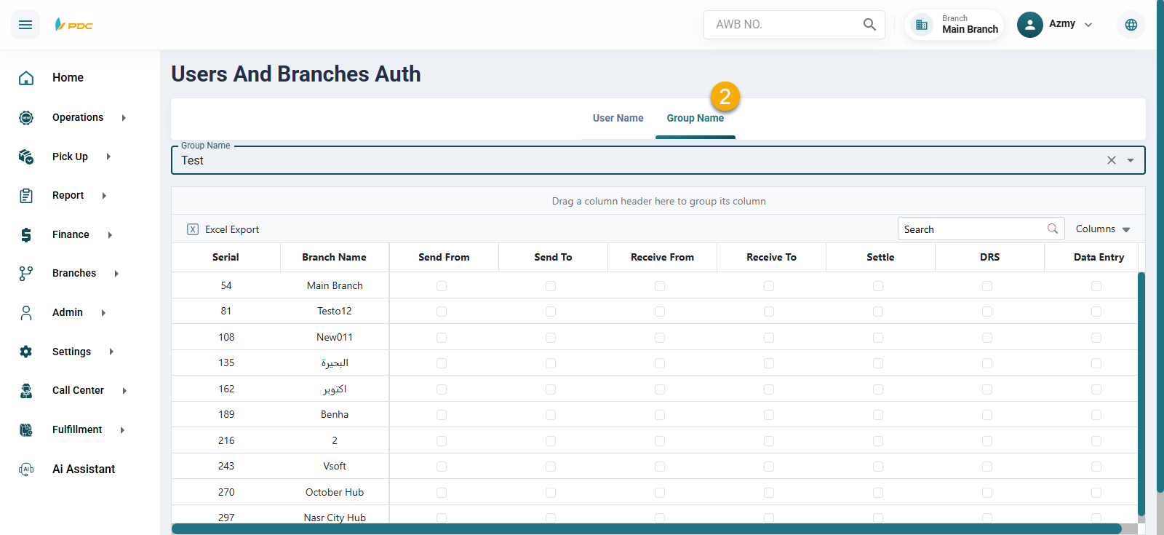Click the Nasr City Hub cell
1164x535 pixels.
click(x=335, y=517)
